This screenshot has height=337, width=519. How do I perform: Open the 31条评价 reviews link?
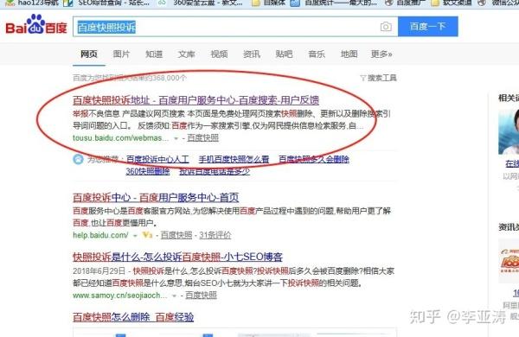point(215,235)
